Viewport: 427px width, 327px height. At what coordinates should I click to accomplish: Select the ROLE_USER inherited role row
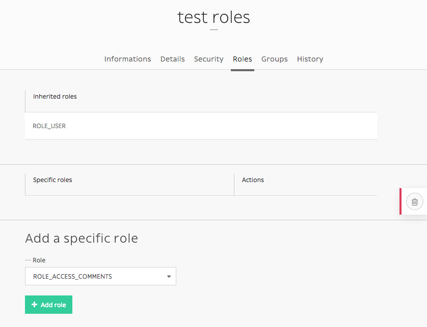coord(201,126)
